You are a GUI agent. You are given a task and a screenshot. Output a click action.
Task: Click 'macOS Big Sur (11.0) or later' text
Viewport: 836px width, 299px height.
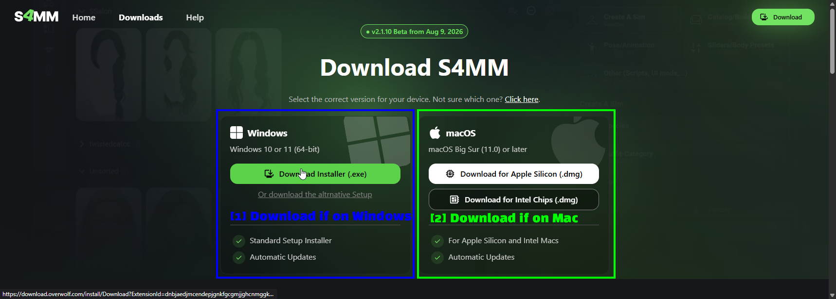[x=477, y=149]
